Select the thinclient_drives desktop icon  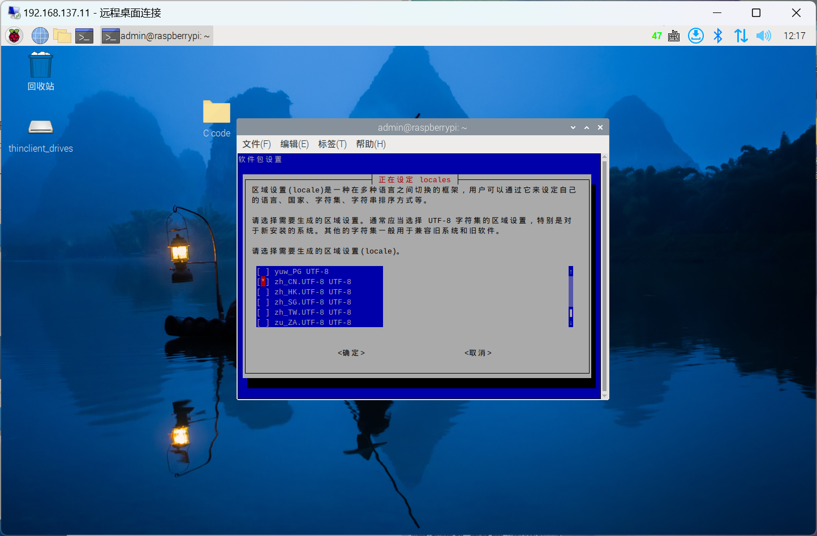(x=41, y=136)
